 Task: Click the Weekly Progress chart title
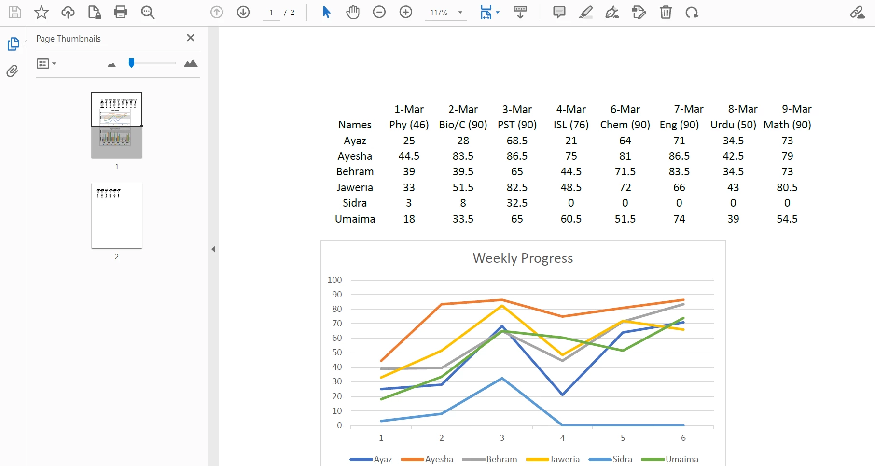pos(523,258)
